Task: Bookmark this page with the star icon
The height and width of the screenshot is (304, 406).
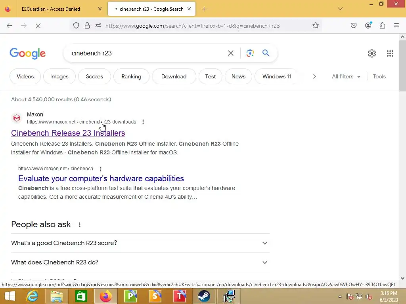Action: point(315,26)
